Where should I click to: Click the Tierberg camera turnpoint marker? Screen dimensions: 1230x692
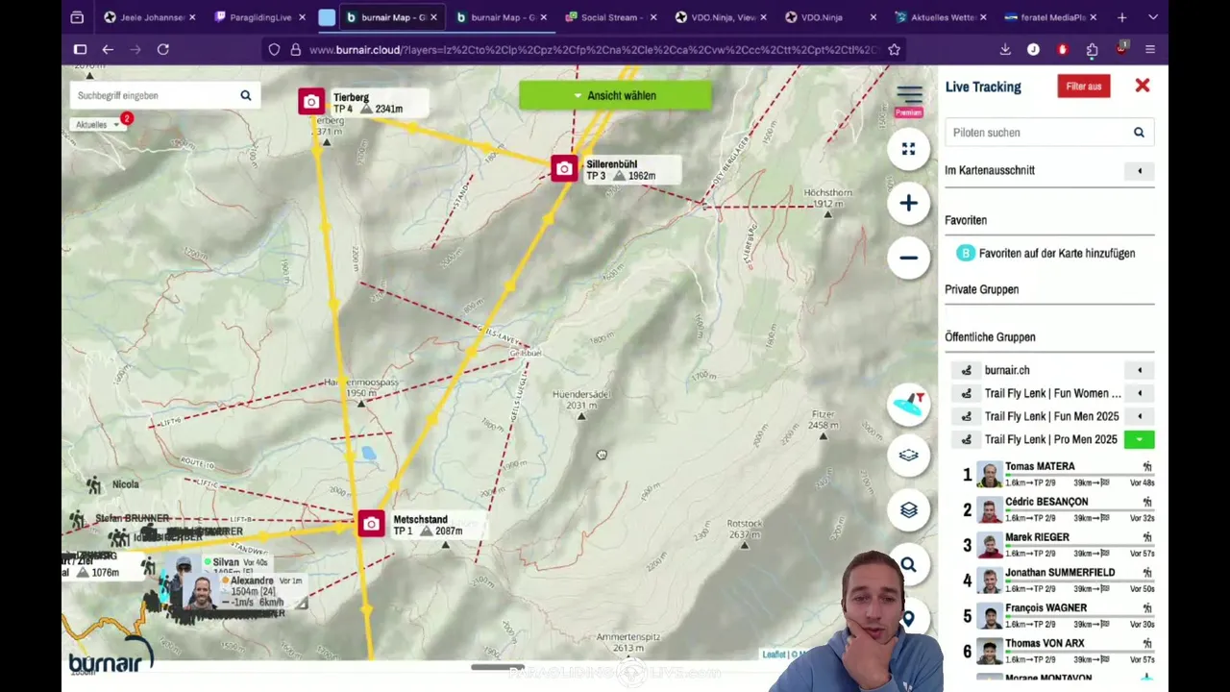pyautogui.click(x=311, y=102)
